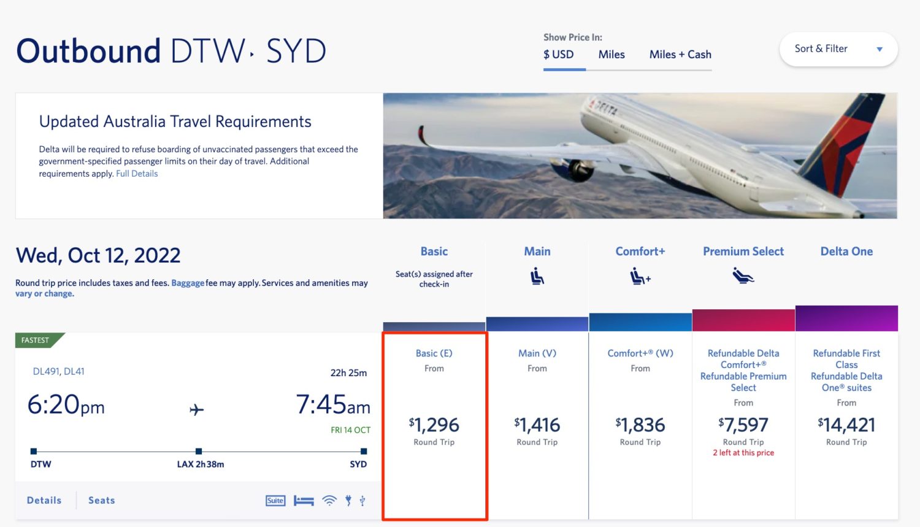Viewport: 920px width, 527px height.
Task: Click the Comfort+ seat icon
Action: click(x=640, y=277)
